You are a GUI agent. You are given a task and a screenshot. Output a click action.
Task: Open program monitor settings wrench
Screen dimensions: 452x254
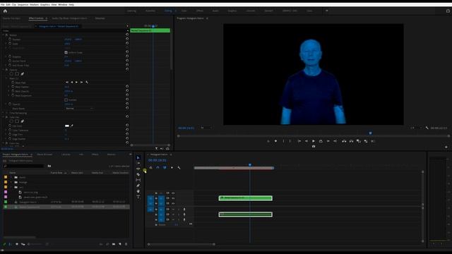427,128
